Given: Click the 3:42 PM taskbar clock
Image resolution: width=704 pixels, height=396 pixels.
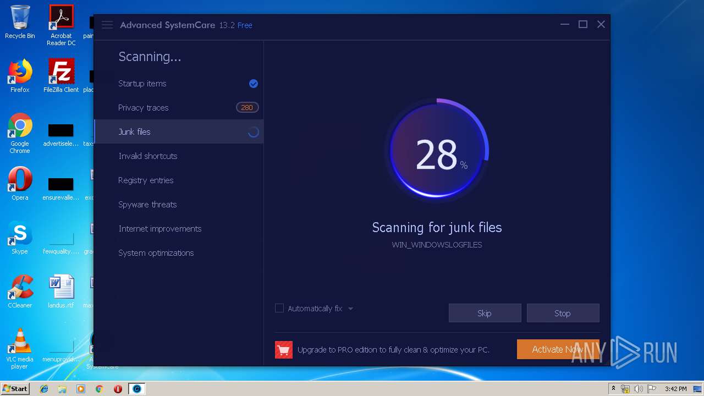Looking at the screenshot, I should 675,389.
